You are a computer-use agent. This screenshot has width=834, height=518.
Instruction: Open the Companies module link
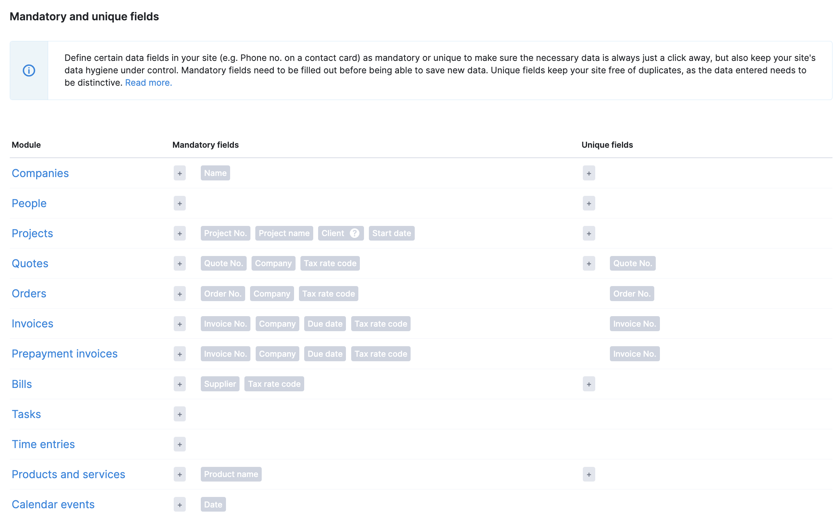[x=40, y=173]
